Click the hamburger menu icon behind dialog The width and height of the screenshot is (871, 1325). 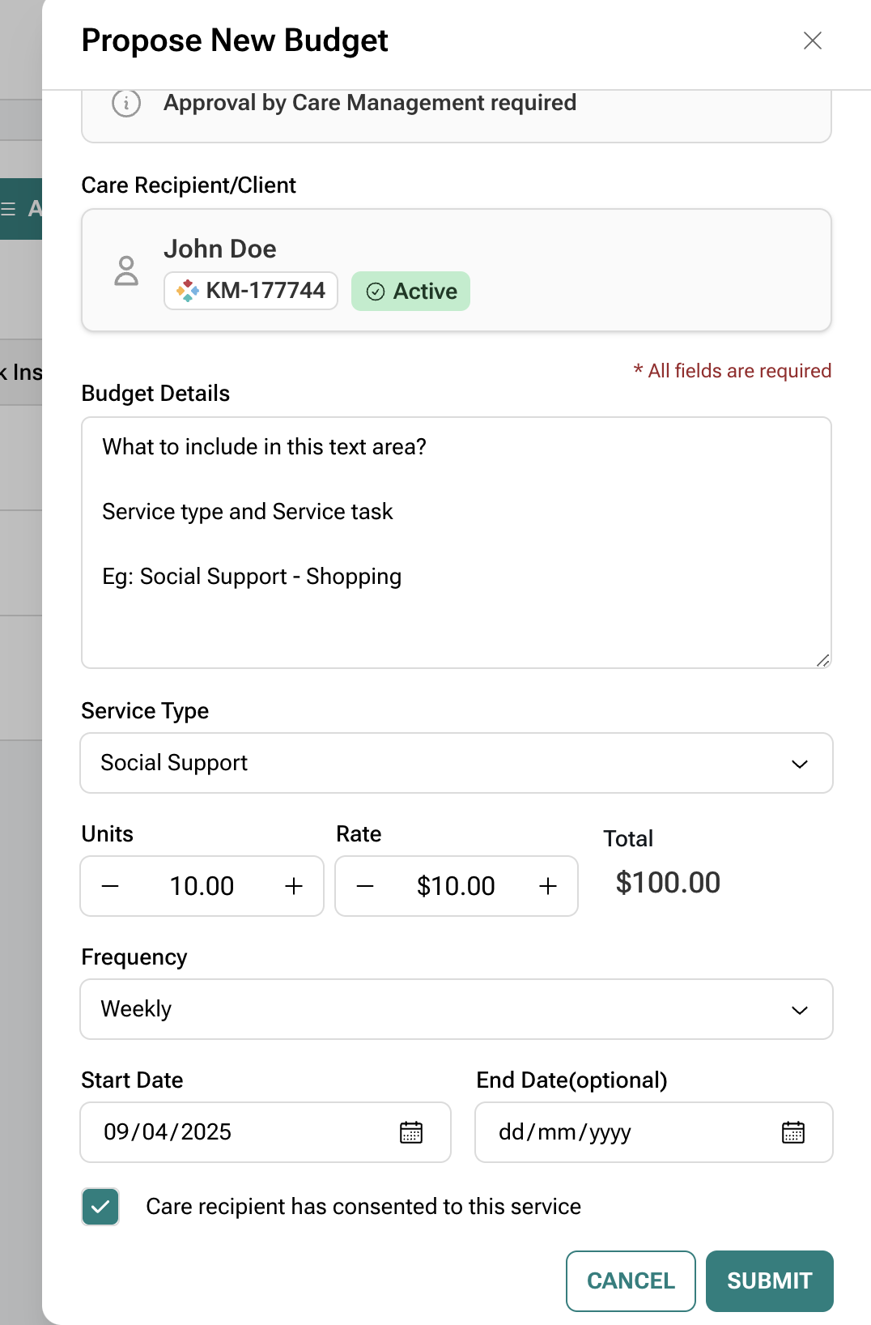click(9, 209)
